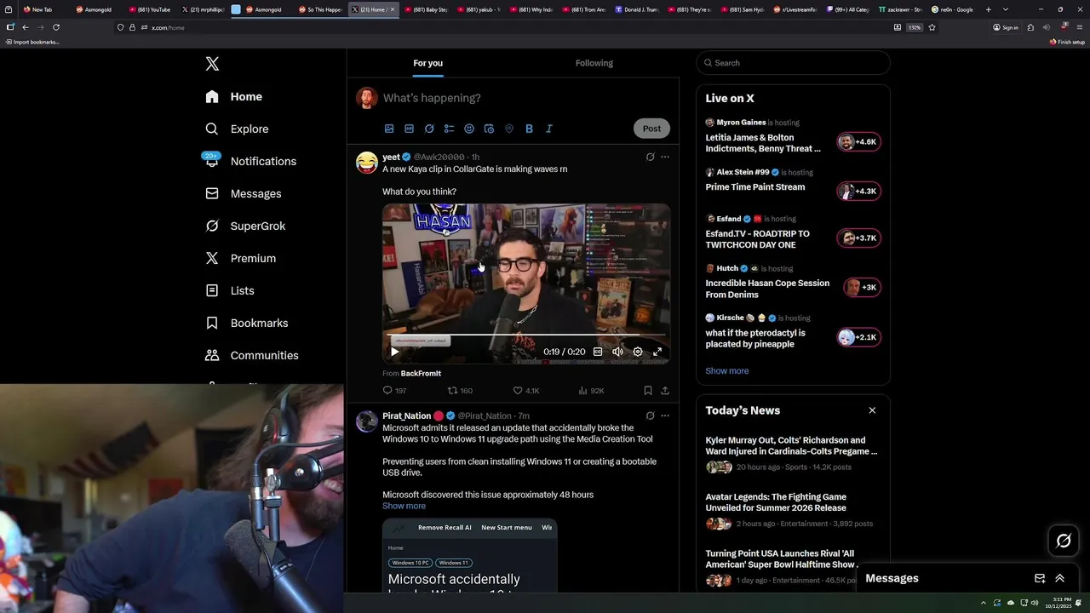This screenshot has width=1090, height=613.
Task: Open Kirsche's pterodactyl live space
Action: 793,332
